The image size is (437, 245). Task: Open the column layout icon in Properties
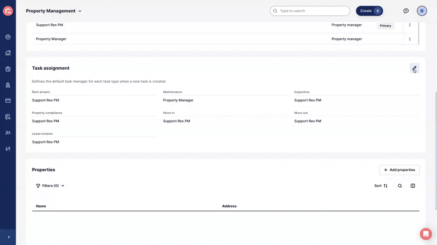(413, 186)
